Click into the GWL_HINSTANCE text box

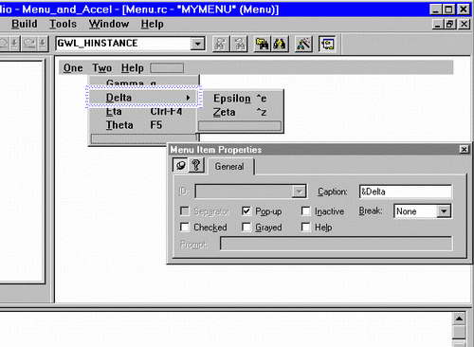(123, 44)
